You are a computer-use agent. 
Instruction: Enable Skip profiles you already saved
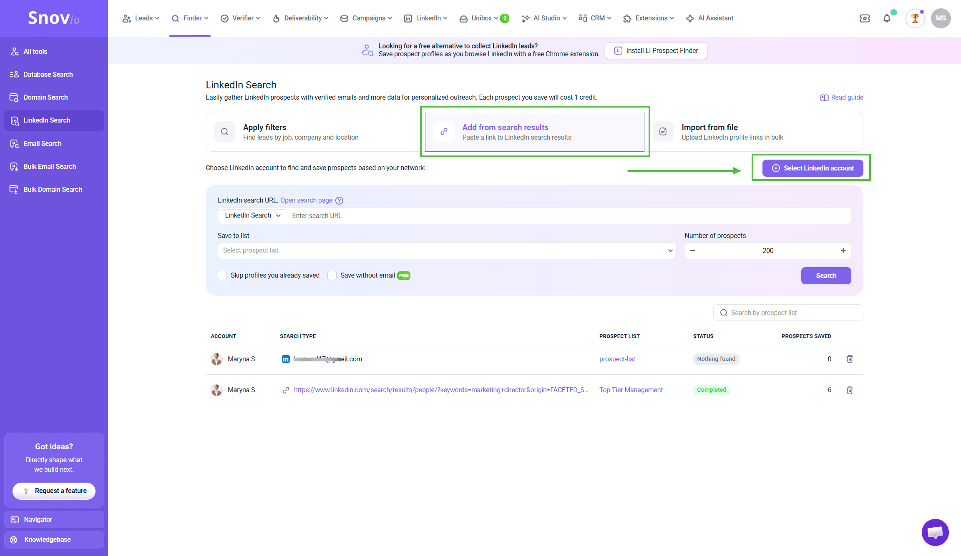(222, 275)
